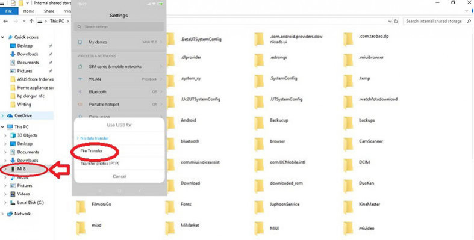This screenshot has width=474, height=240.
Task: Expand the 3D Objects tree node
Action: coord(5,135)
